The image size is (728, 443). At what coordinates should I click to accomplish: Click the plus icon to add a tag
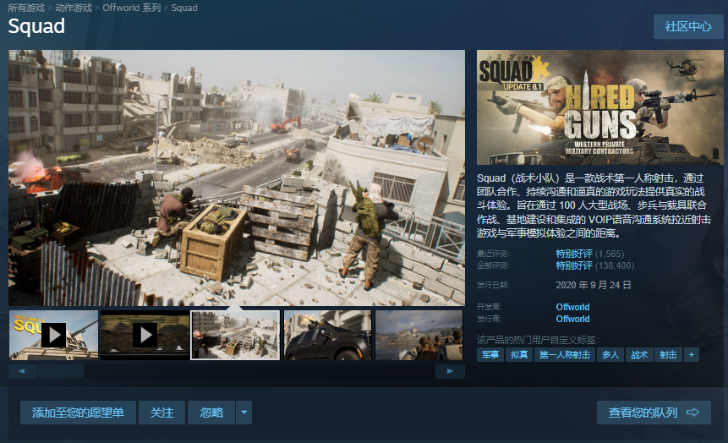692,355
